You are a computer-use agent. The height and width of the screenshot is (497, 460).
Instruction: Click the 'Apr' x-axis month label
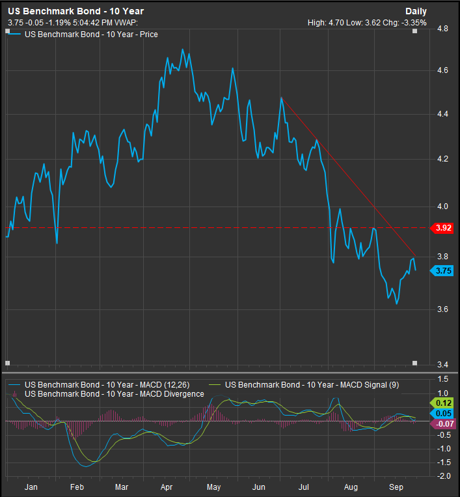point(167,487)
